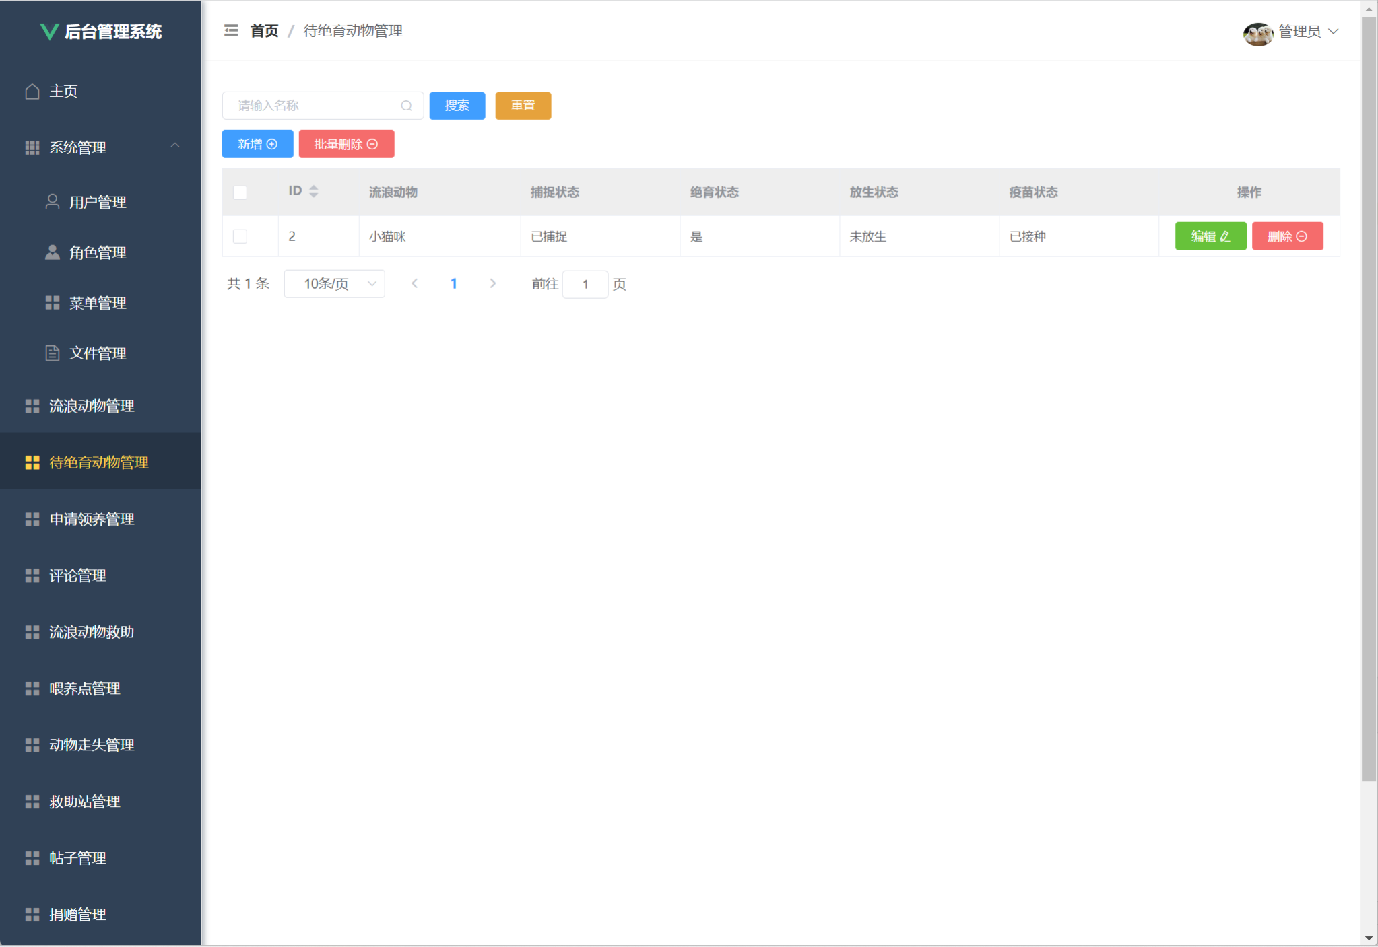The image size is (1378, 947).
Task: Go to 申请领养管理 menu item
Action: pos(92,519)
